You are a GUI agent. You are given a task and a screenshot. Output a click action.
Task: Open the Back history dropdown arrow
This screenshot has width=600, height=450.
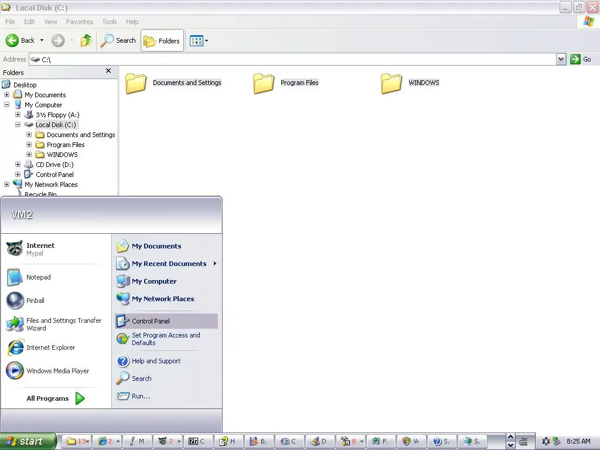click(42, 40)
